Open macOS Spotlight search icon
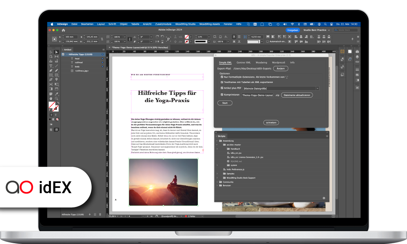407x244 pixels. (x=325, y=24)
